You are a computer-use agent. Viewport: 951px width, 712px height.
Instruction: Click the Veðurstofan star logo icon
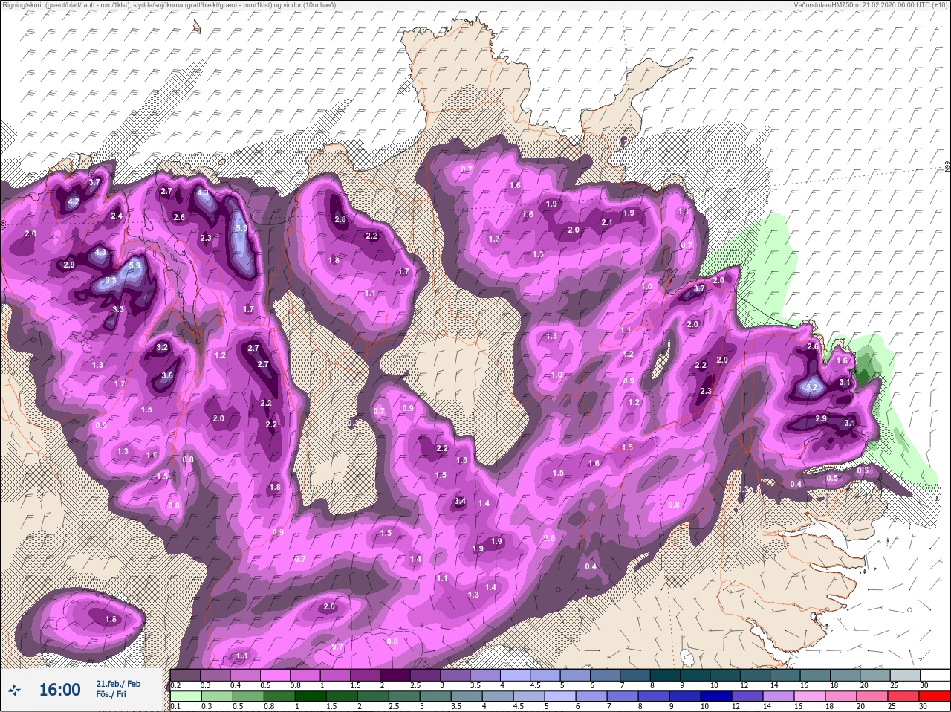[14, 690]
